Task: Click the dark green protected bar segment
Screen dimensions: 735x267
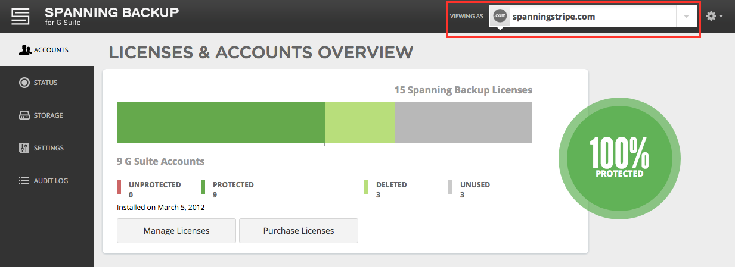Action: coord(221,122)
